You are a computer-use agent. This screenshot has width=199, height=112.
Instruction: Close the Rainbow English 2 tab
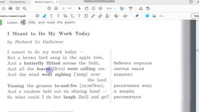click(57, 2)
